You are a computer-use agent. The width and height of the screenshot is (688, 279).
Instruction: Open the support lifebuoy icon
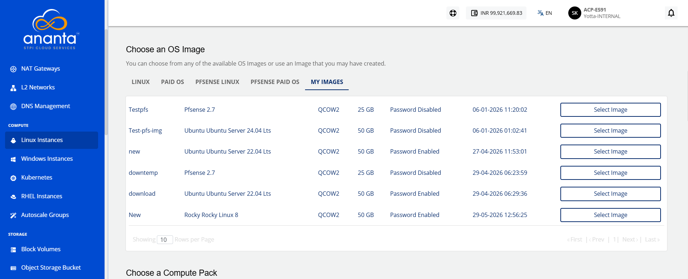click(453, 13)
